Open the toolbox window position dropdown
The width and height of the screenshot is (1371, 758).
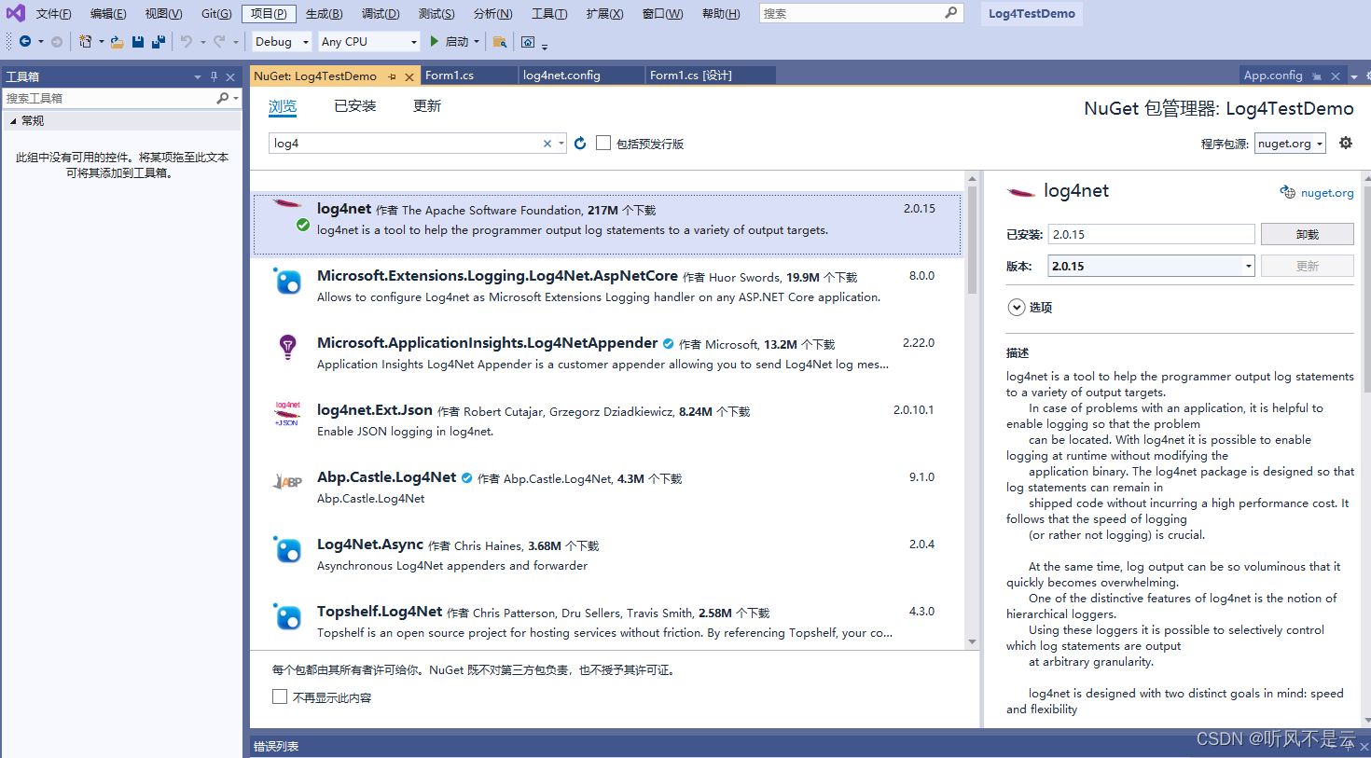tap(198, 76)
